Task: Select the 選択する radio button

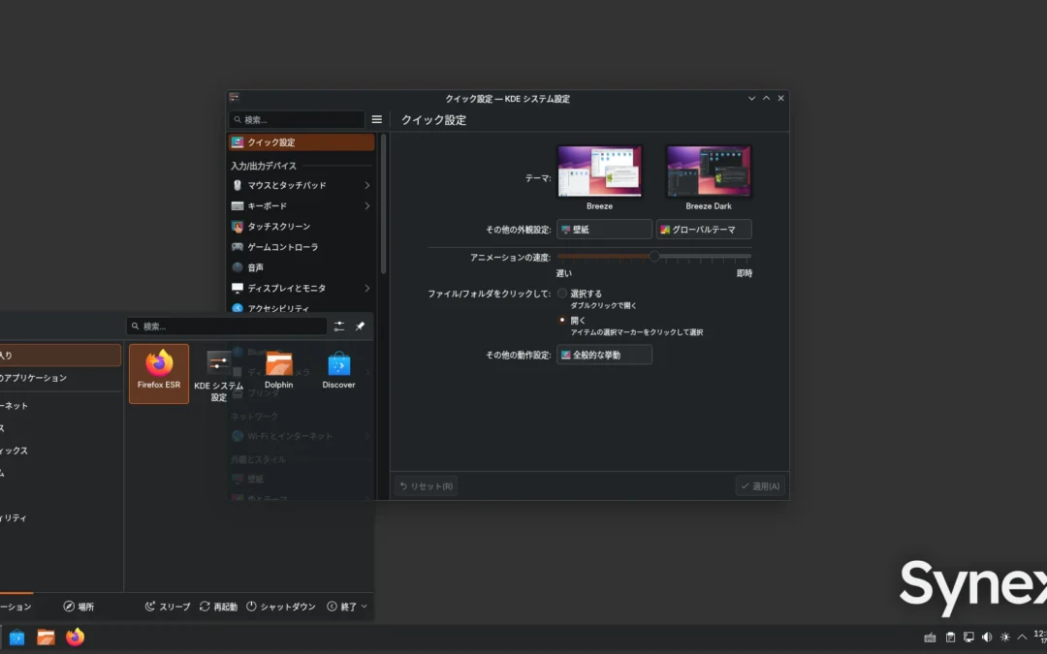Action: coord(561,292)
